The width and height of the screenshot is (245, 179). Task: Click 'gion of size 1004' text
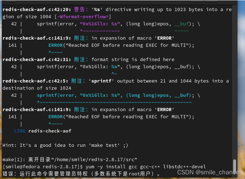click(27, 17)
